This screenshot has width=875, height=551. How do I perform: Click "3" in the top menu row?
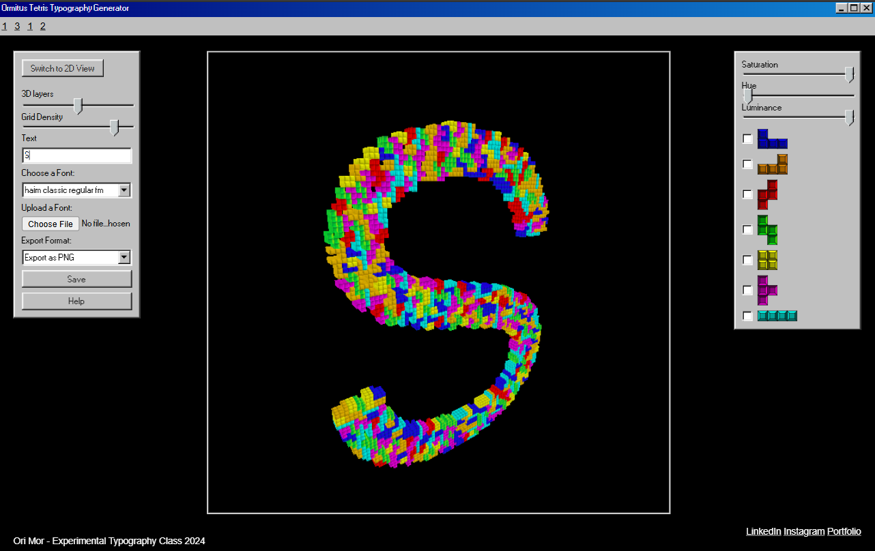tap(17, 27)
